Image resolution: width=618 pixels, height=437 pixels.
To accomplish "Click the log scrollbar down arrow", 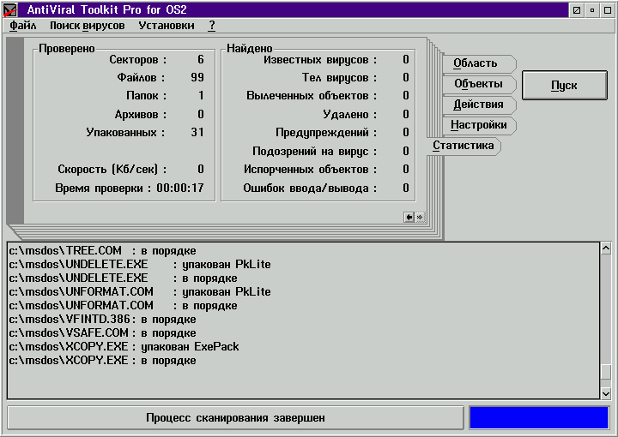I will (x=606, y=393).
